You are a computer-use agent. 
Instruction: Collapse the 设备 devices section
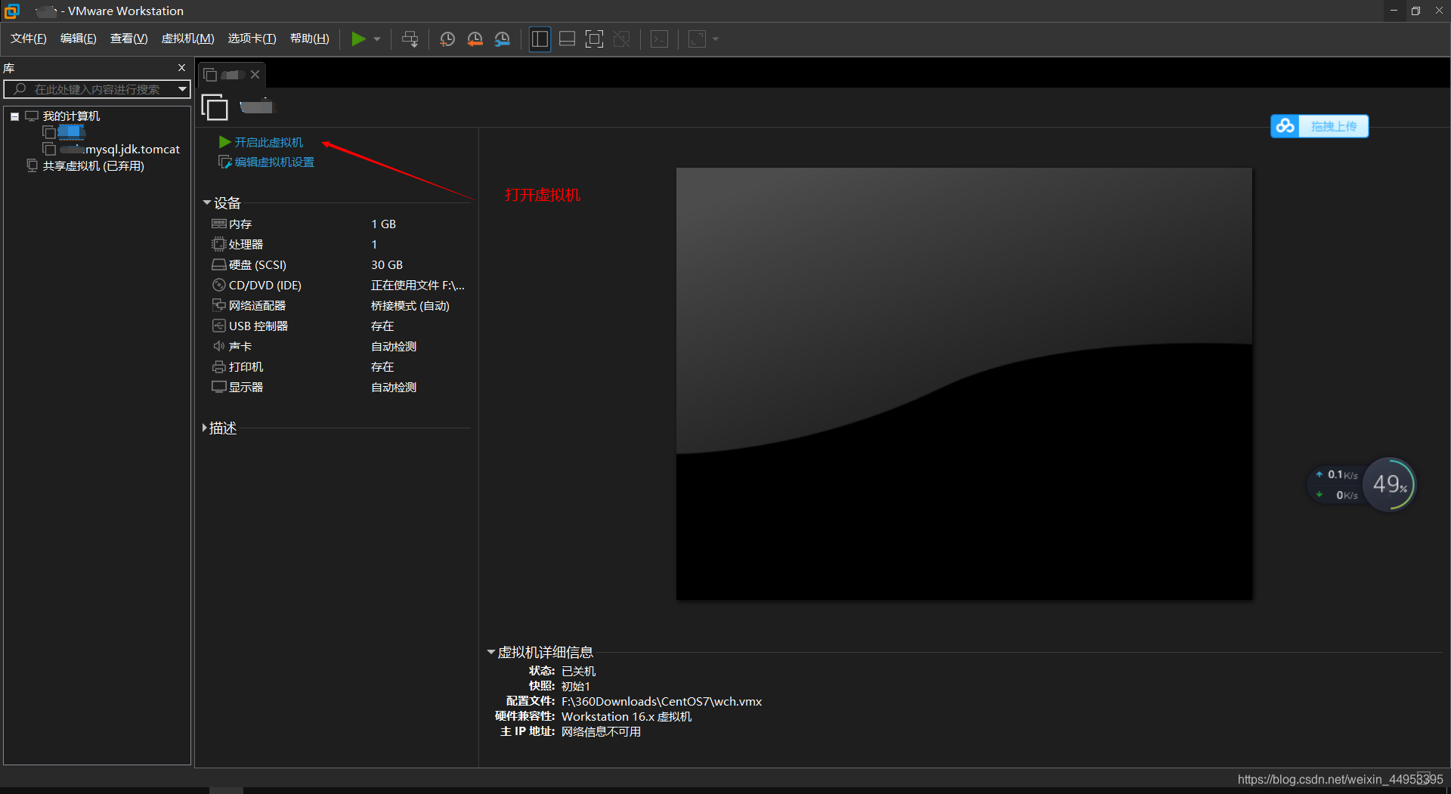pyautogui.click(x=206, y=202)
